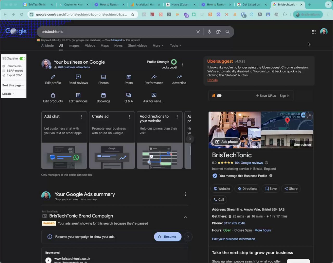Reload the page in browser toolbar
333x263 pixels.
click(22, 15)
